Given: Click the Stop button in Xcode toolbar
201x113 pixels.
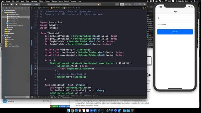Looking at the screenshot, I should pyautogui.click(x=16, y=4).
